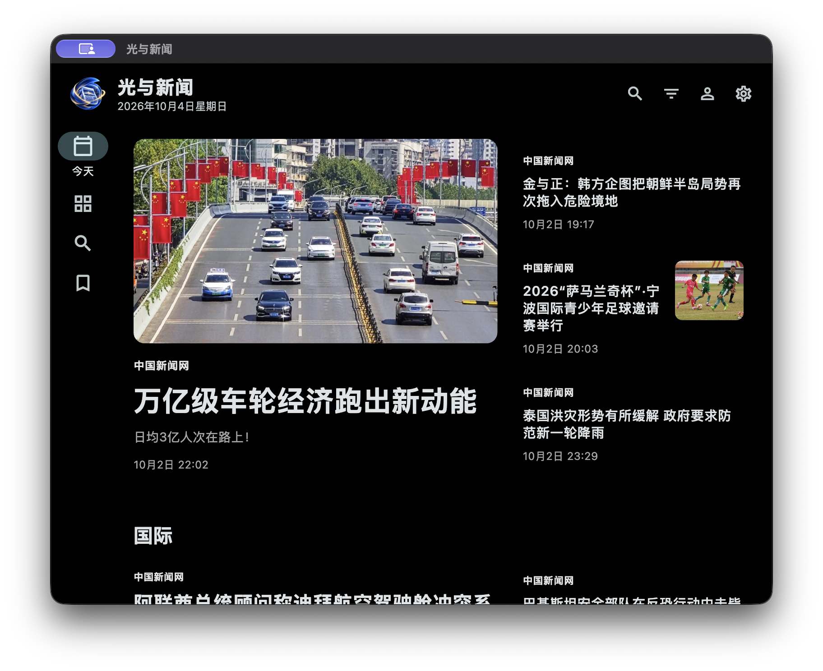
Task: Click the 光与新闻 app title in header
Action: click(x=156, y=87)
